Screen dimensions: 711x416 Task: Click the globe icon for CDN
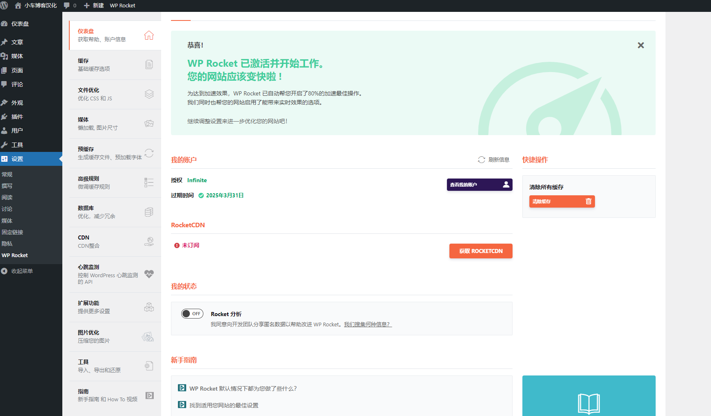149,242
